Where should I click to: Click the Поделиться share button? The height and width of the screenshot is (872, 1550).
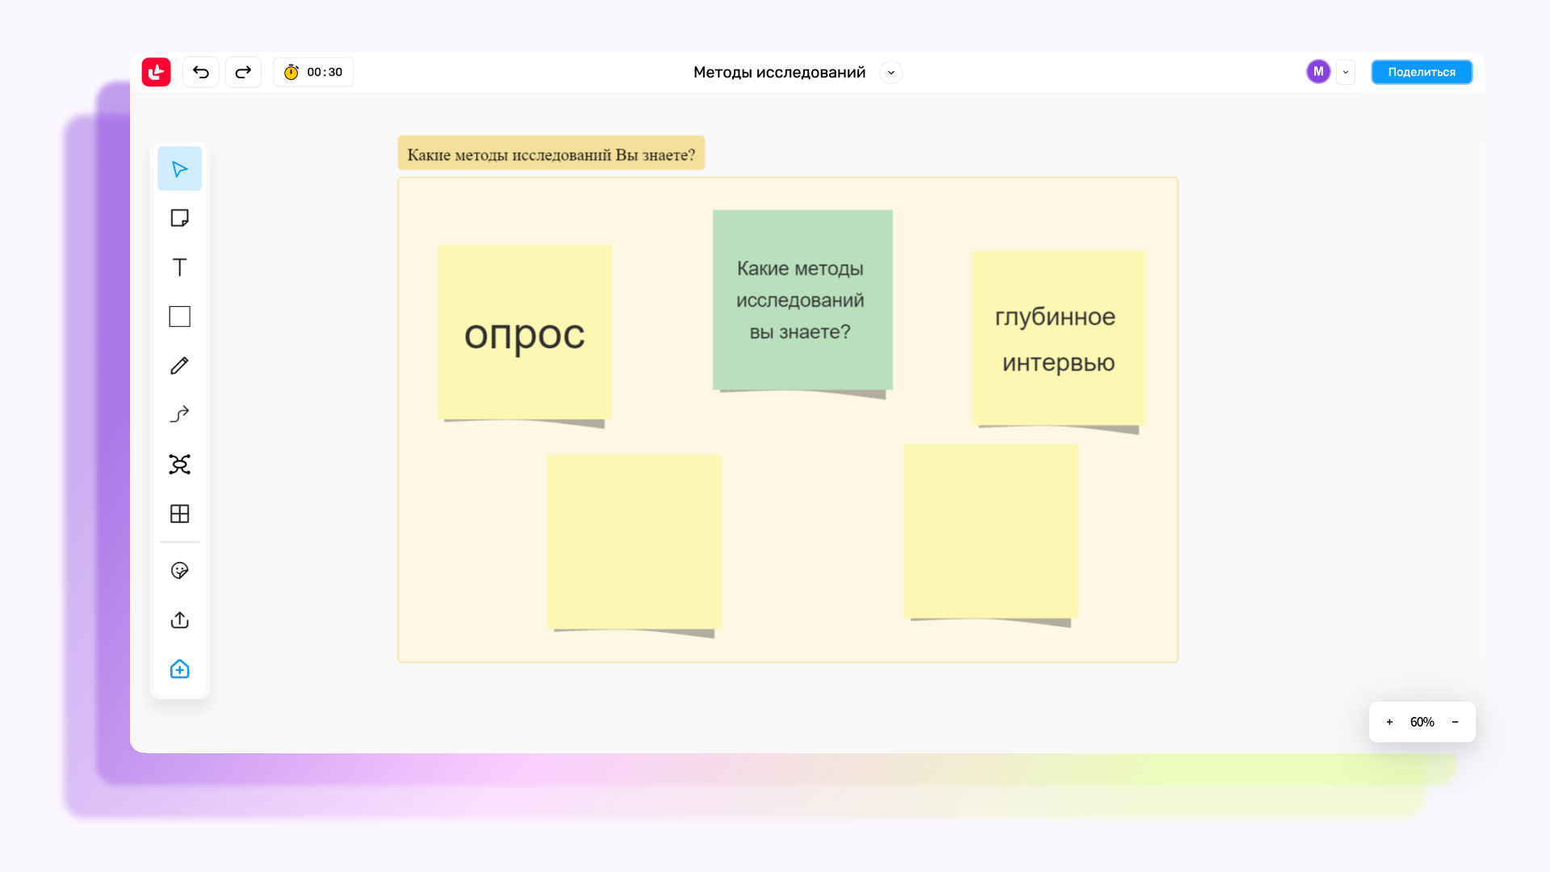point(1421,73)
